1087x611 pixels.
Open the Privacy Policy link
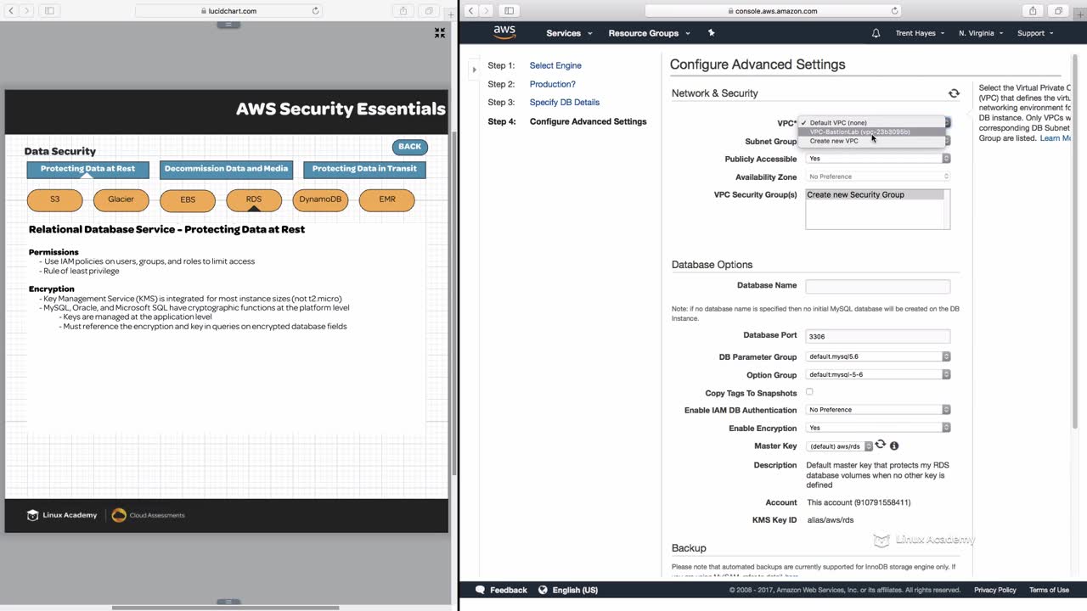995,590
